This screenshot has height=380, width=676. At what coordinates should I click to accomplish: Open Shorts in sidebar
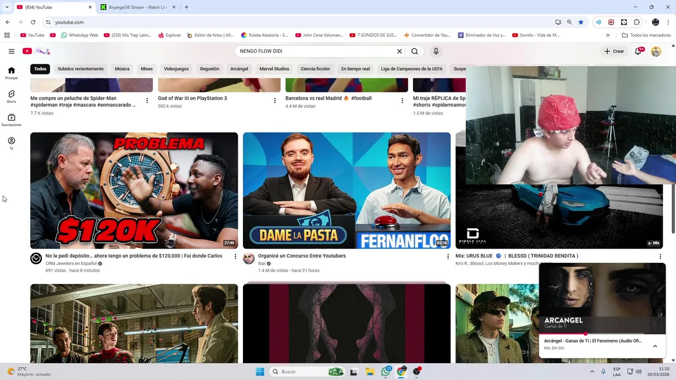click(x=11, y=97)
